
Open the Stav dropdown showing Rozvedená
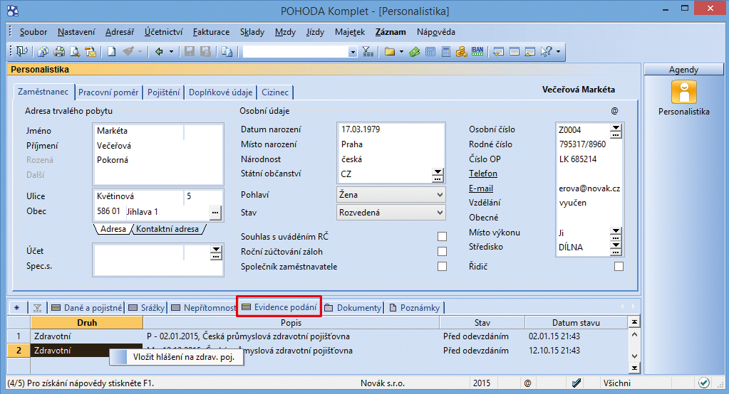tap(391, 213)
